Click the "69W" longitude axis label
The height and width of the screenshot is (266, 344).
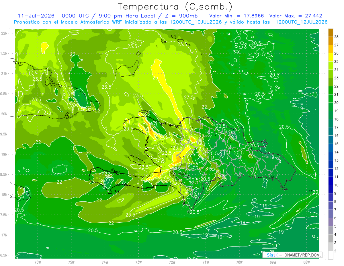pyautogui.click(x=273, y=262)
